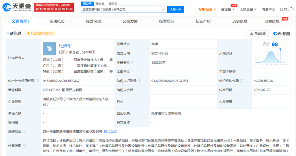The image size is (296, 156).
Task: Open 消息中心
Action: (268, 9)
